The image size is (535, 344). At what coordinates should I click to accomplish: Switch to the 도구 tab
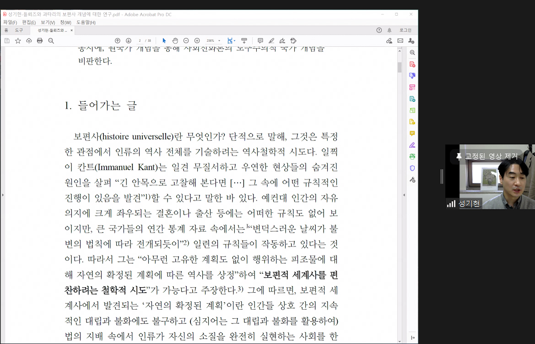(19, 30)
